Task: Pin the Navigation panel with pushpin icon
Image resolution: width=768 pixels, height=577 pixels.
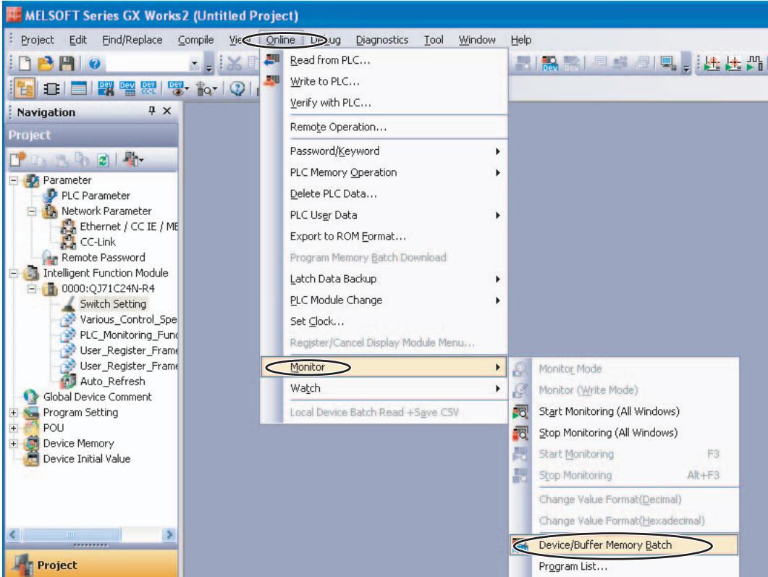Action: (x=152, y=111)
